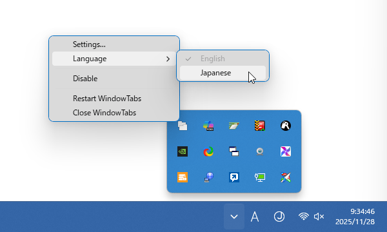This screenshot has height=232, width=387.
Task: Open the Wi-Fi network status icon
Action: pos(303,217)
